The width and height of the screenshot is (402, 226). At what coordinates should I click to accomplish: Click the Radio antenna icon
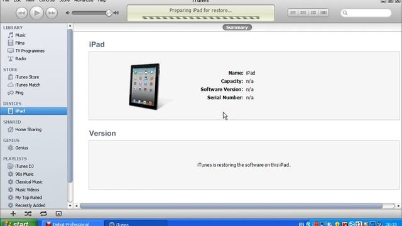11,58
